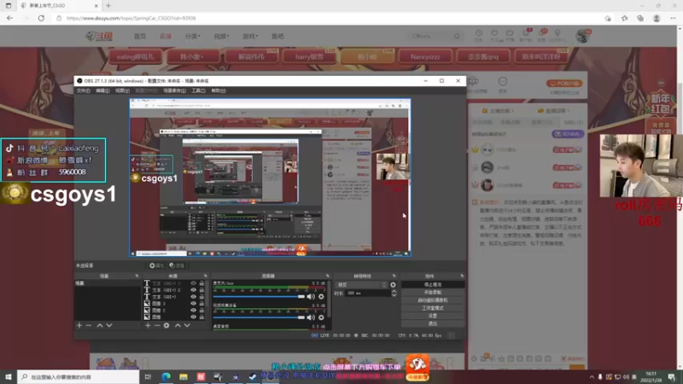Open the second mixer channel settings gear
683x384 pixels.
tap(321, 317)
